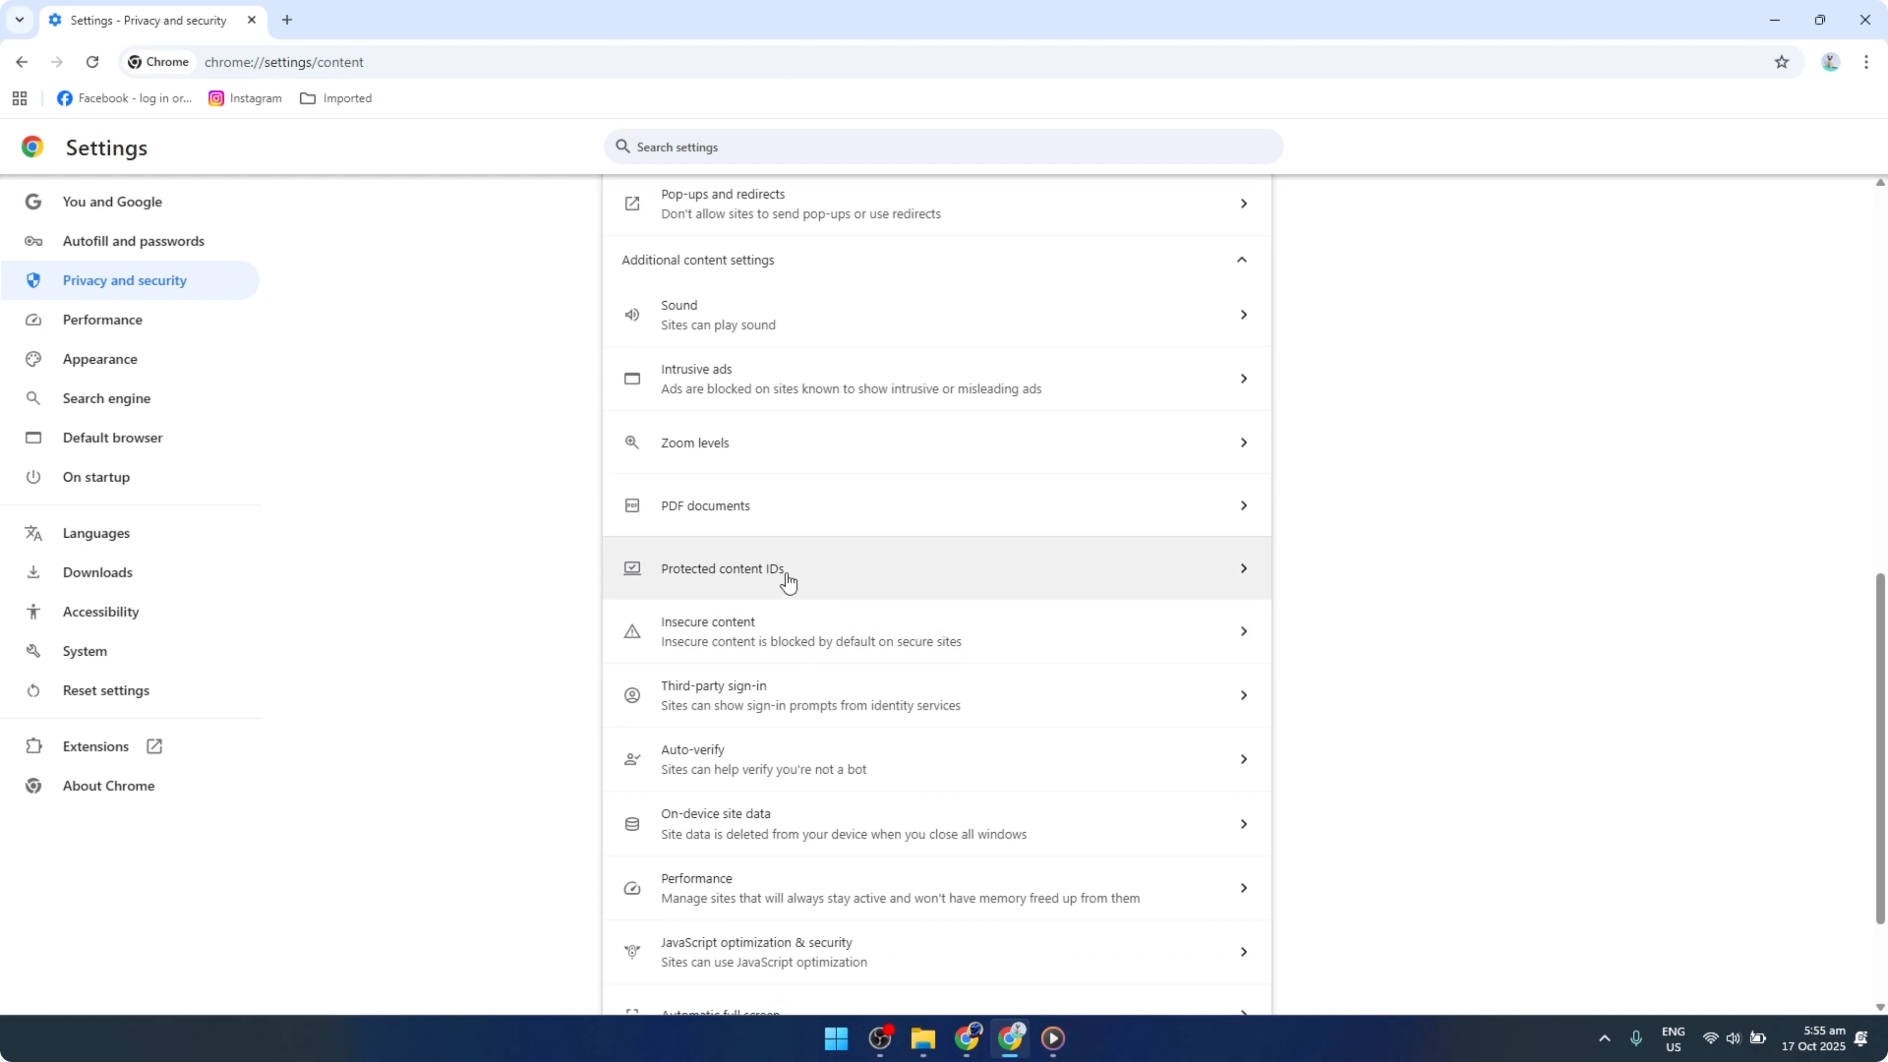Viewport: 1888px width, 1062px height.
Task: Click Reset settings in the sidebar
Action: pos(105,690)
